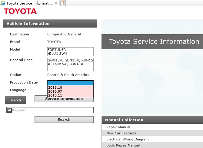Click the Toyota Service Information banner title
The height and width of the screenshot is (148, 203).
click(x=154, y=41)
